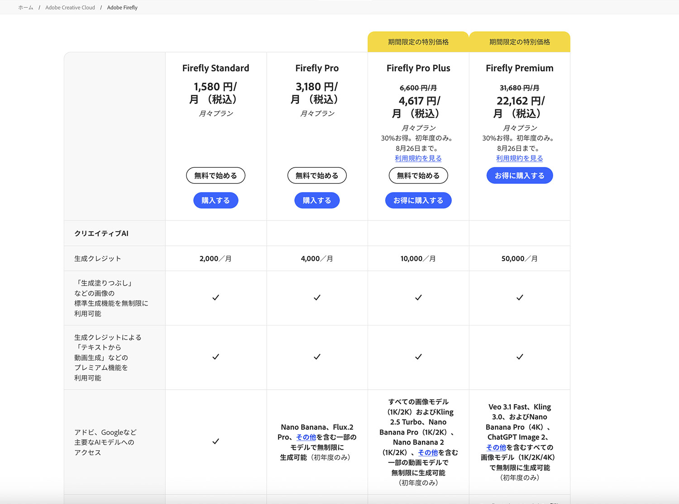Click Standard checkmark in プレミアム機能 row

point(215,357)
